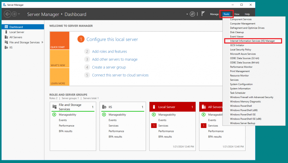
Task: Click the forward navigation arrow
Action: click(x=14, y=14)
